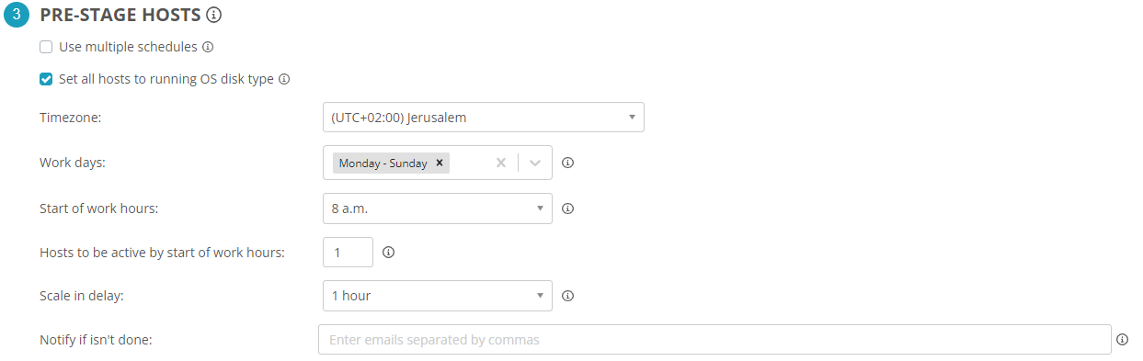Viewport: 1143px width, 361px height.
Task: Remove the Monday - Sunday tag
Action: point(440,164)
